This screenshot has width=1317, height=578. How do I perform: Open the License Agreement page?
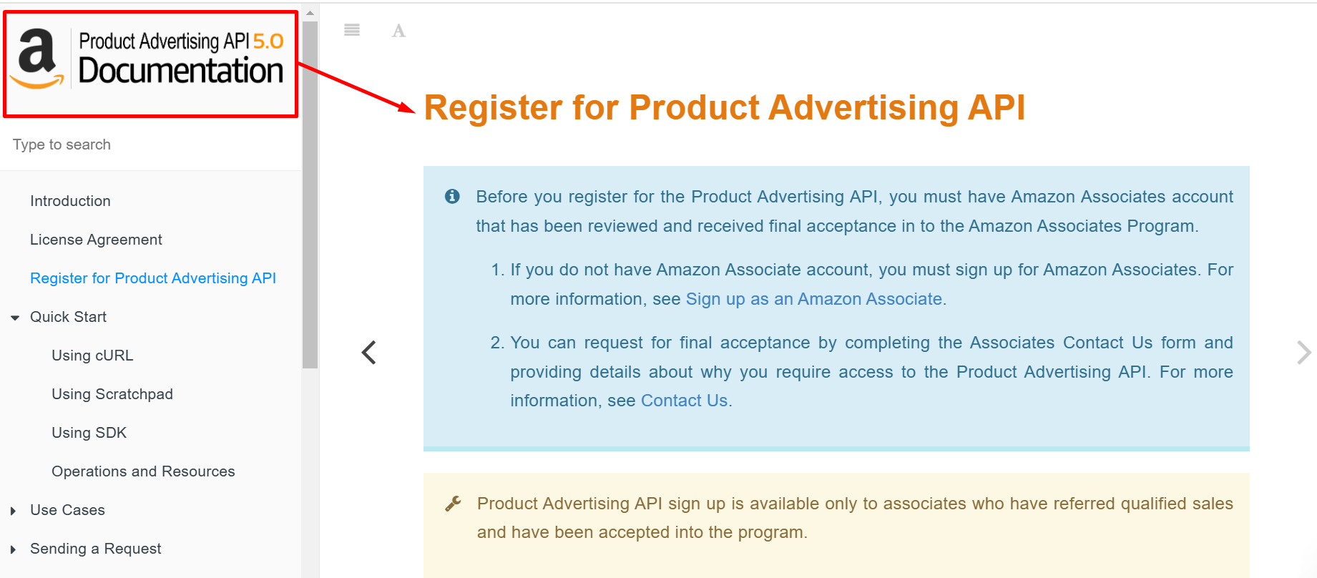coord(96,240)
